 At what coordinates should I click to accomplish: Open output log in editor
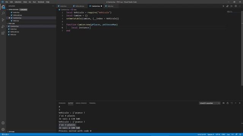[x=232, y=103]
